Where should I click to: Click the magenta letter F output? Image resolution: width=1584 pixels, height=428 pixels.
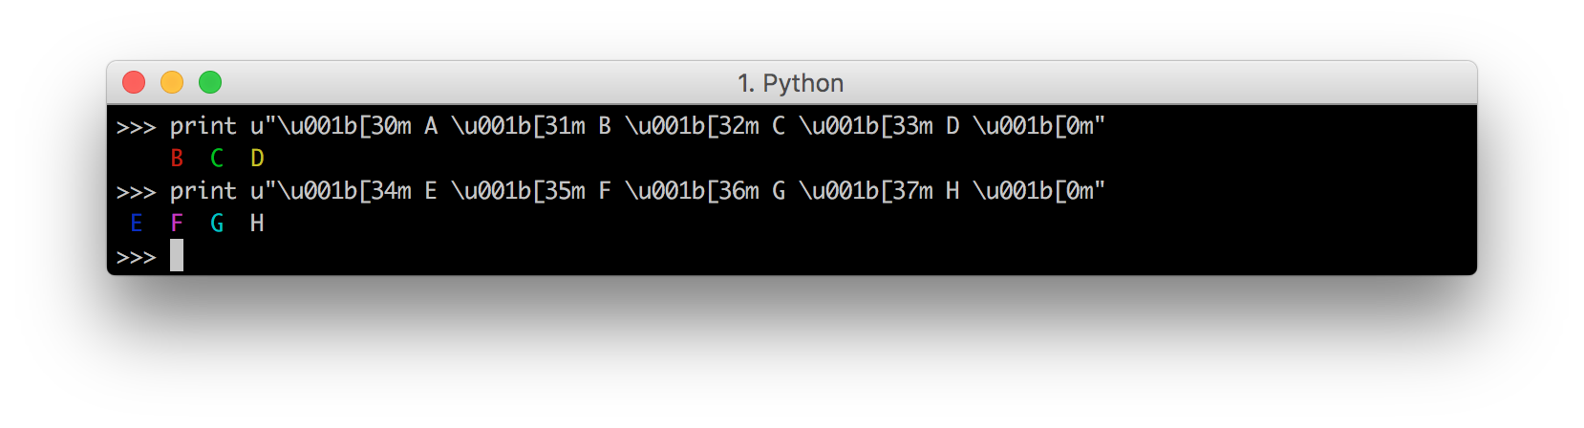177,224
